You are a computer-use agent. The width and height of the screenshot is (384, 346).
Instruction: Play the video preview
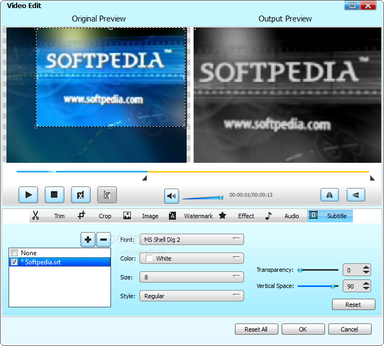click(28, 195)
